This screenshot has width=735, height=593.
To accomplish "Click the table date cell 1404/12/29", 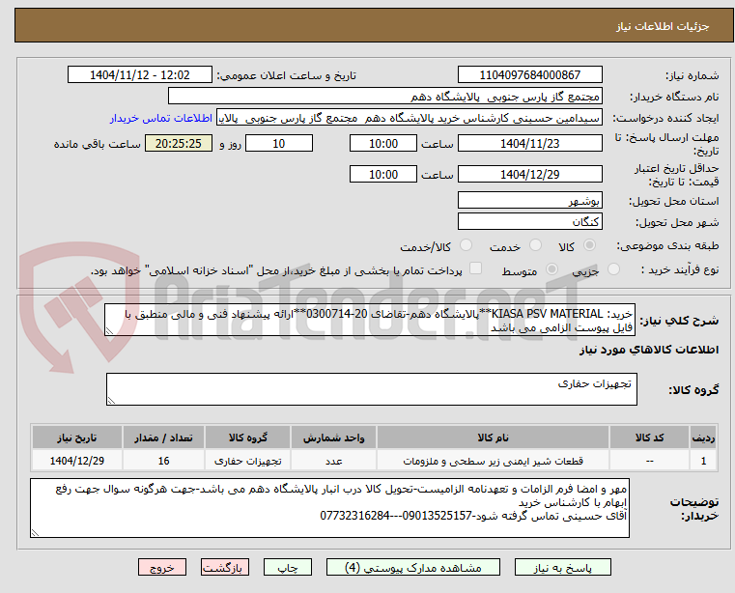I will (x=77, y=461).
